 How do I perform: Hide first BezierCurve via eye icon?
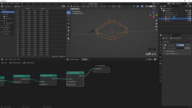click(188, 13)
